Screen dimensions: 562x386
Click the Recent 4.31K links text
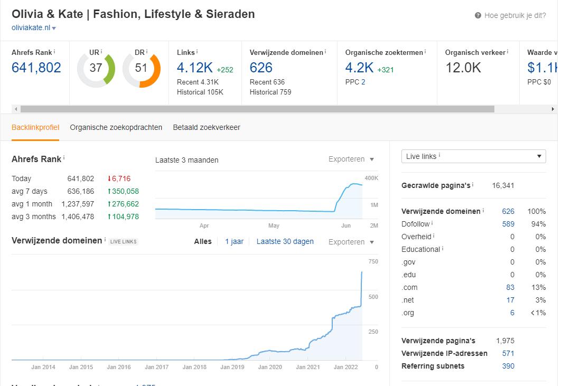click(x=198, y=82)
